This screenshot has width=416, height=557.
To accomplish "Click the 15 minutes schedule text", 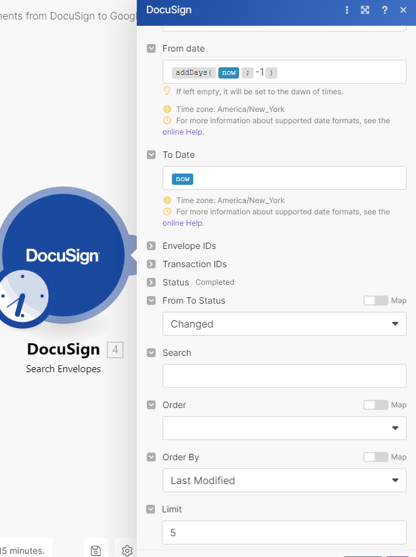I will pos(23,551).
